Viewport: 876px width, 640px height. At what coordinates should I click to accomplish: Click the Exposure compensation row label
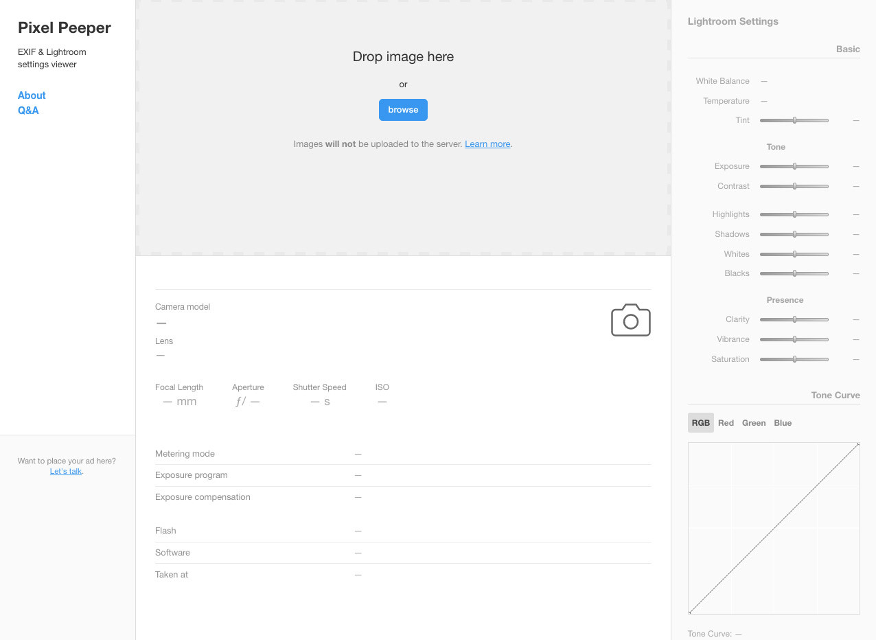click(x=203, y=497)
